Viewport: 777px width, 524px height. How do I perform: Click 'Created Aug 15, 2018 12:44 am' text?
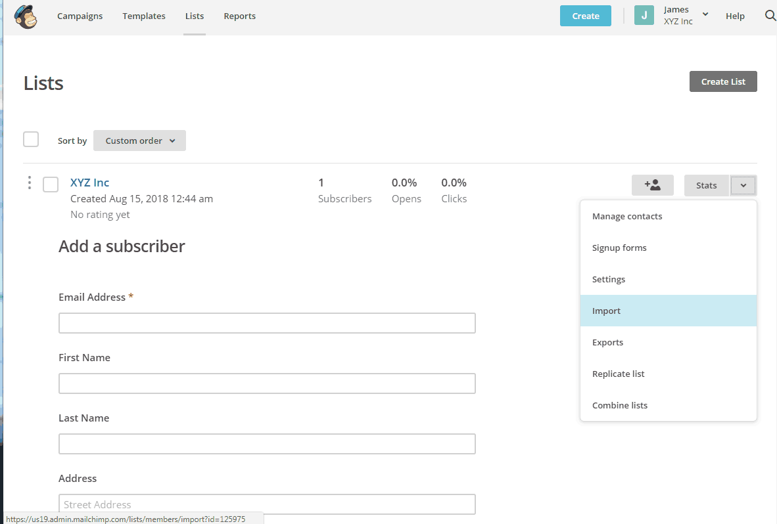point(142,198)
